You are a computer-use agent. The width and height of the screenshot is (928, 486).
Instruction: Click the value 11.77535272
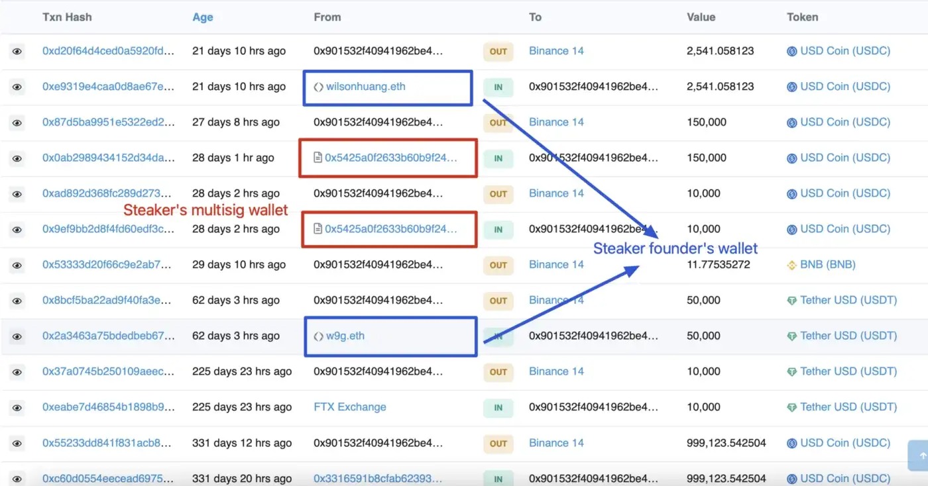coord(718,265)
